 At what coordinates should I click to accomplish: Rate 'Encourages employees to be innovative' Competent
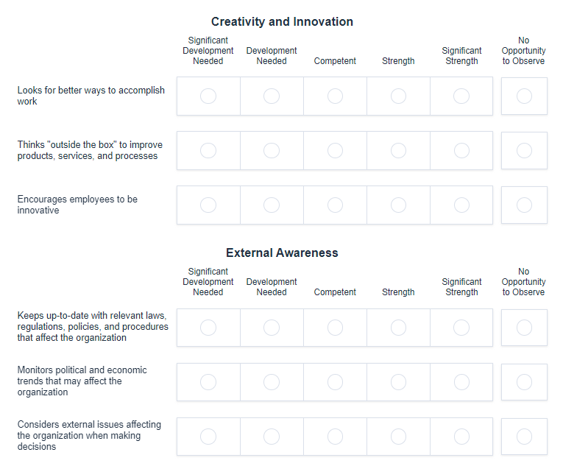pos(335,205)
